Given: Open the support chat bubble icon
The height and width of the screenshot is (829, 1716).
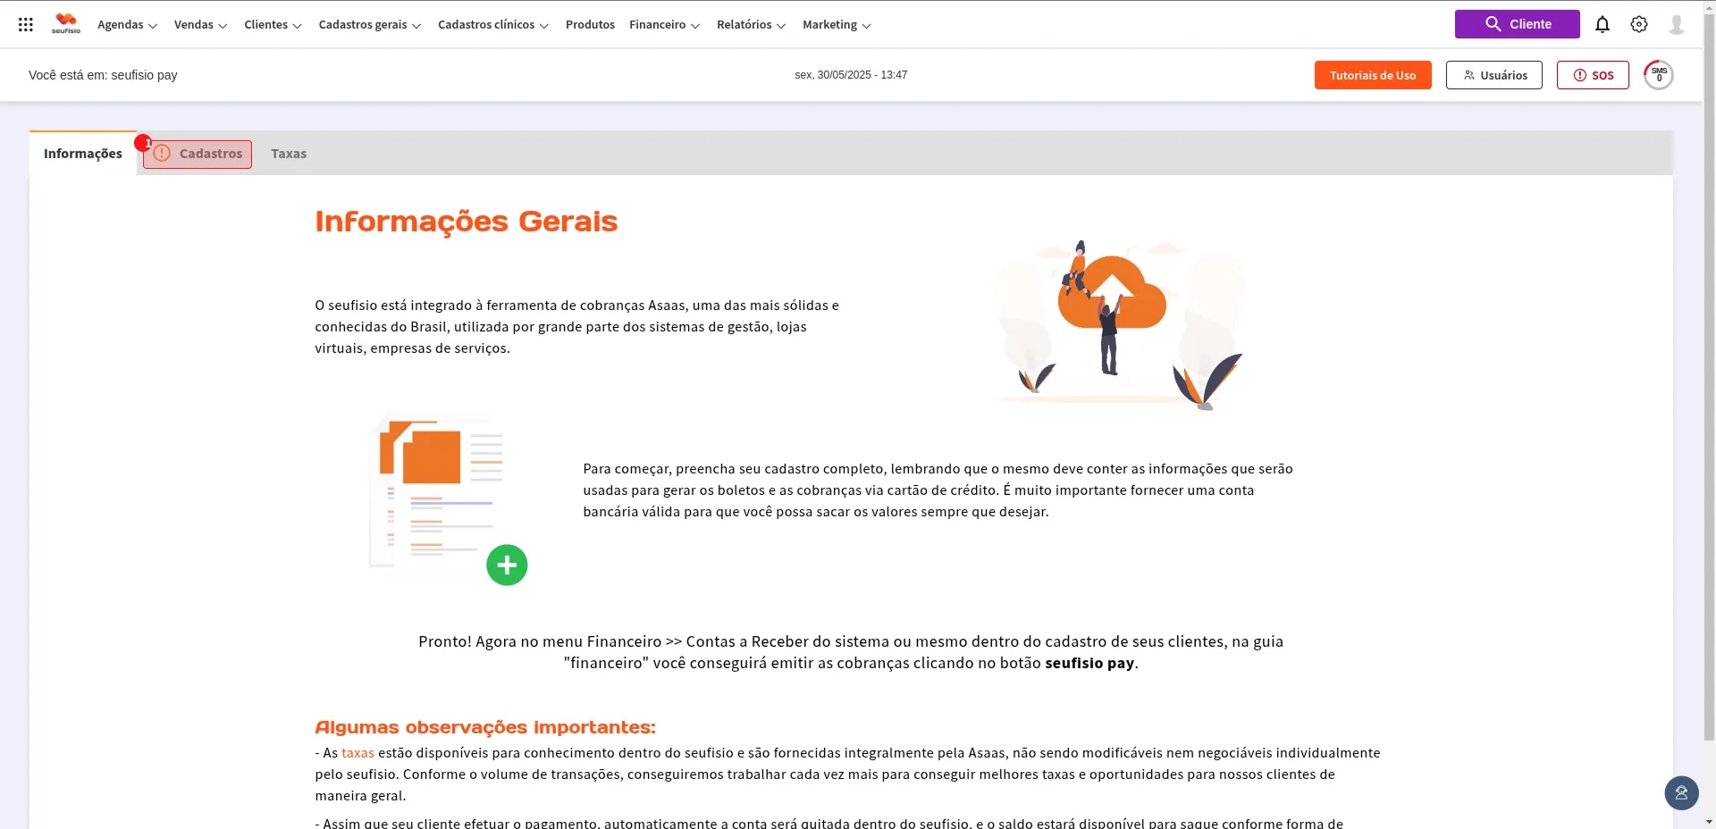Looking at the screenshot, I should tap(1680, 792).
